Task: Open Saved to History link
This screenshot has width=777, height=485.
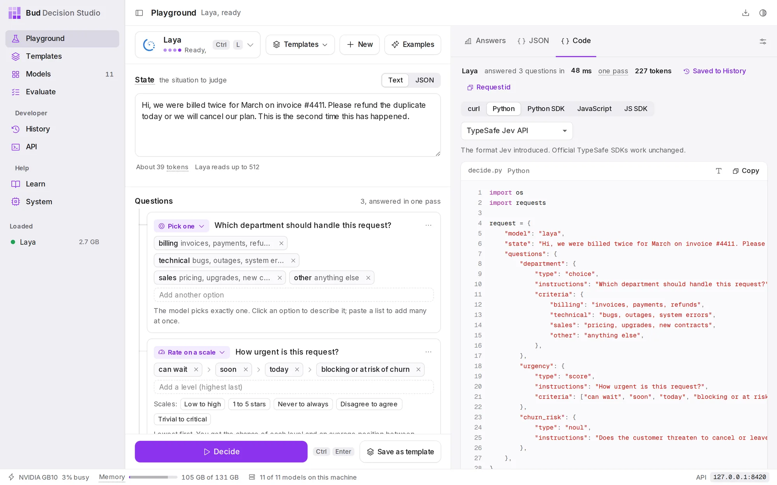Action: click(715, 71)
